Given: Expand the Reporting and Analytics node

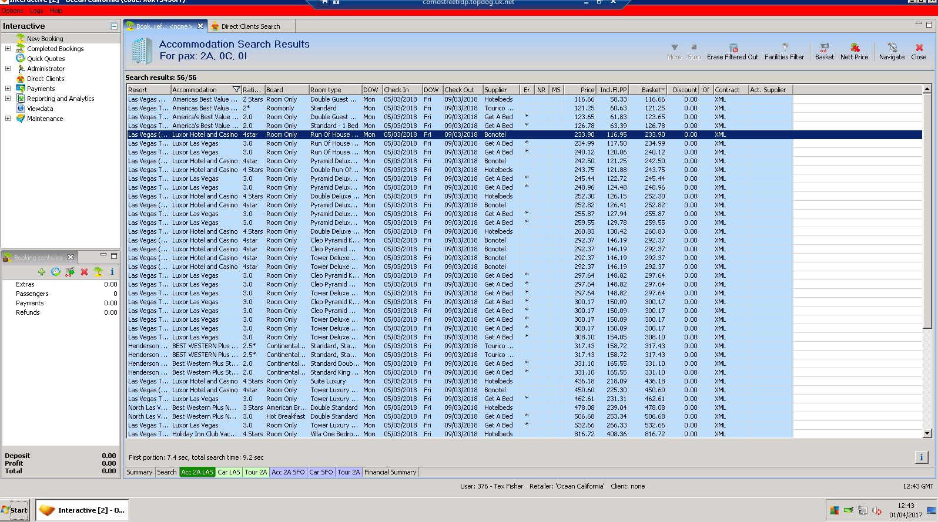Looking at the screenshot, I should 8,99.
